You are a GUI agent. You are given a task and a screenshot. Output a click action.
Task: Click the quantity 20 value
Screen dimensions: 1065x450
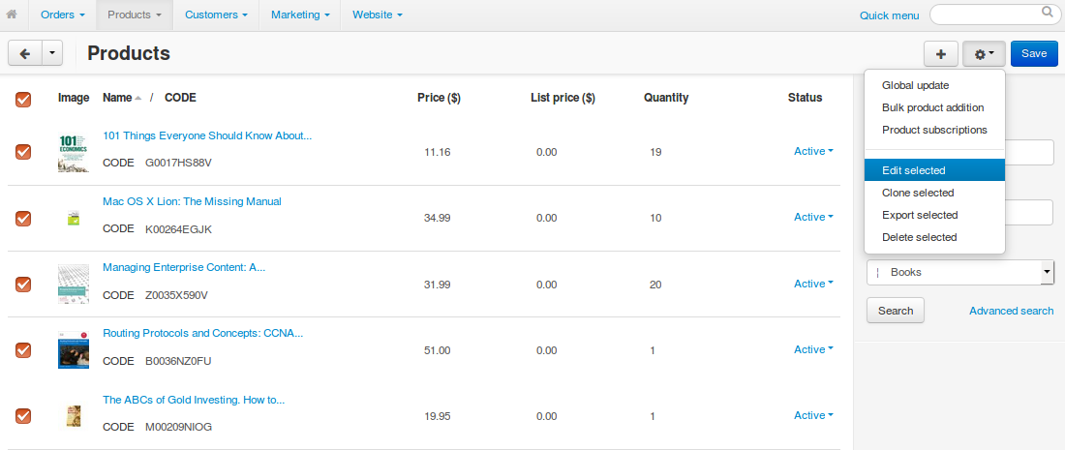tap(655, 285)
